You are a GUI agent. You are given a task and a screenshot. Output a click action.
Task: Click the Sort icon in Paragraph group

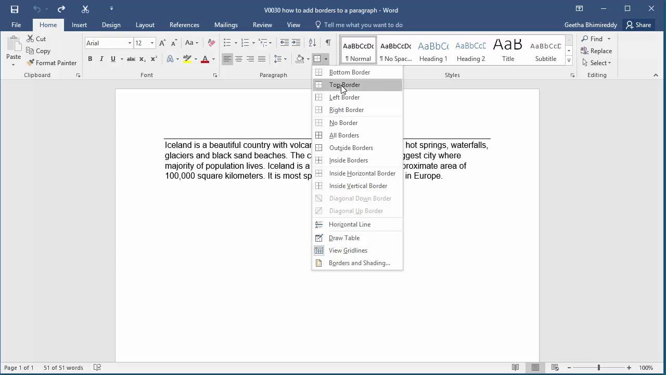(312, 43)
